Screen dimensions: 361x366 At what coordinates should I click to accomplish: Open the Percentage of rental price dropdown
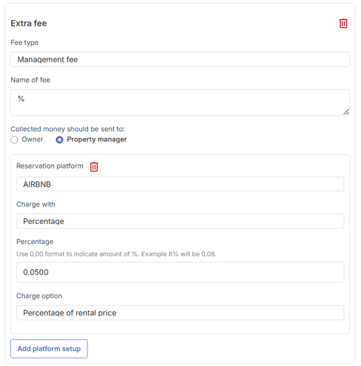(180, 313)
